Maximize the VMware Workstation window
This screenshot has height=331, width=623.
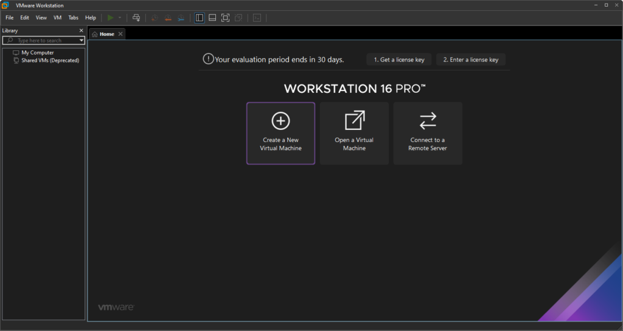click(x=607, y=5)
